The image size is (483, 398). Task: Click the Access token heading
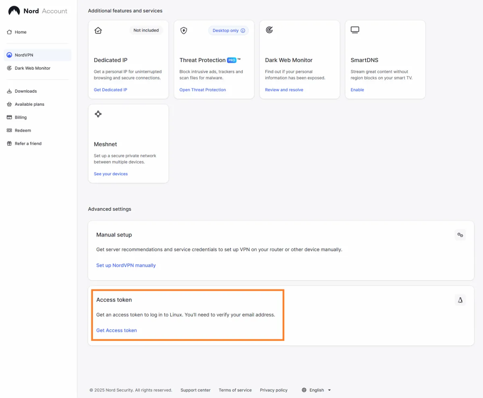pos(114,300)
